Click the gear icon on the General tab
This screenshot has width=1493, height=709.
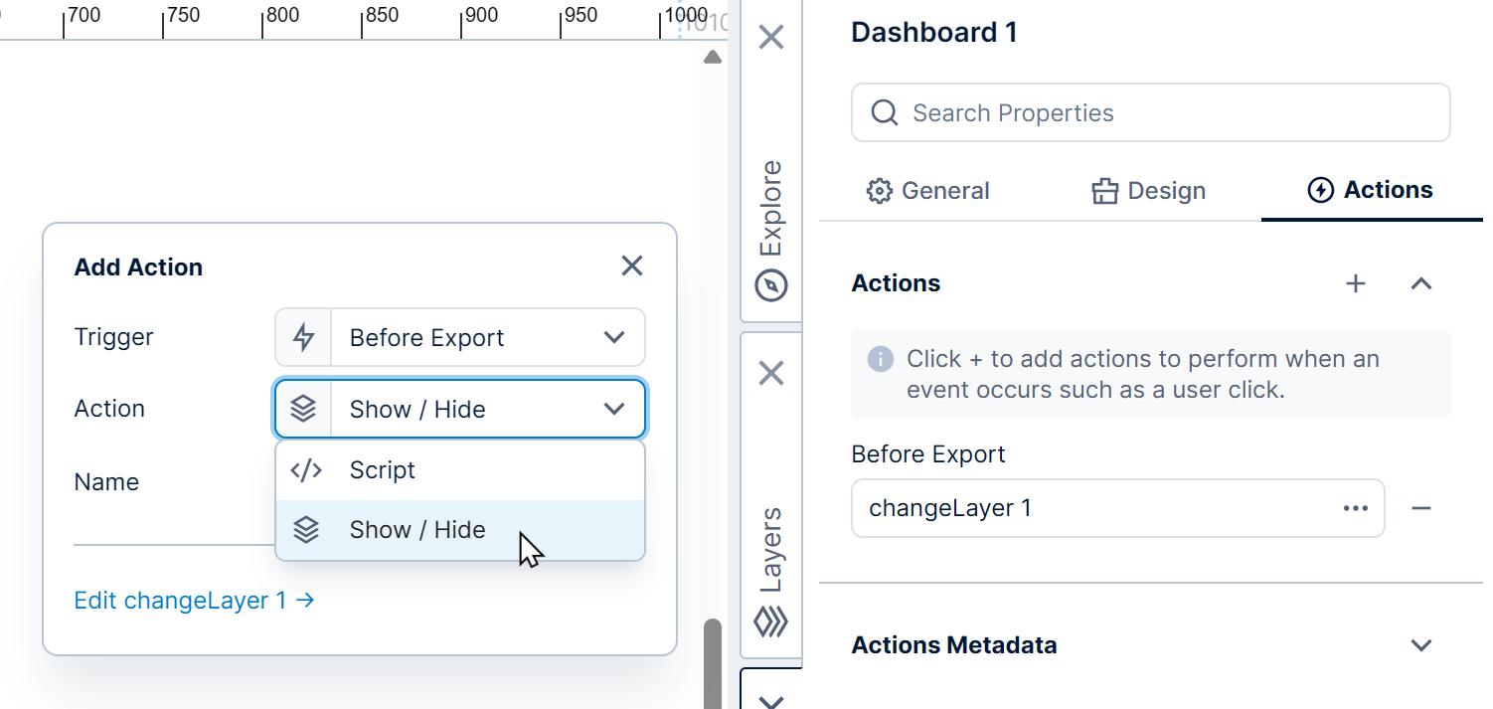click(880, 190)
